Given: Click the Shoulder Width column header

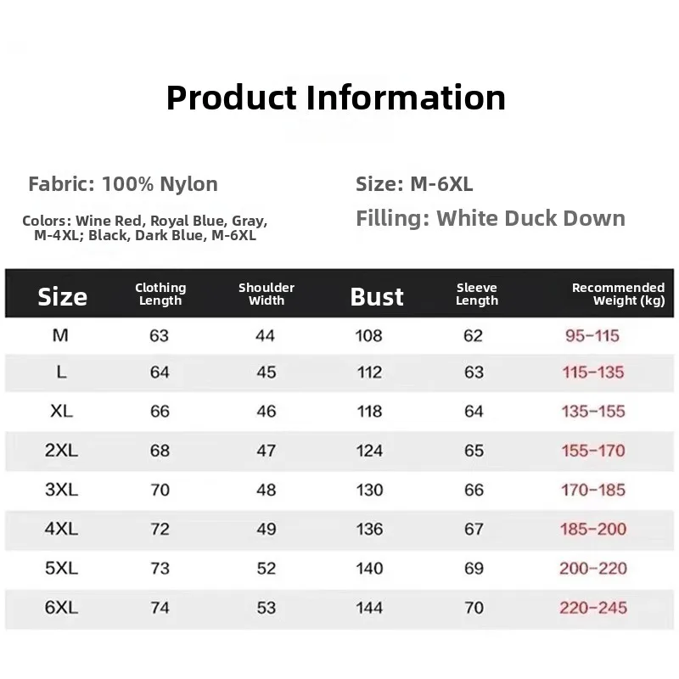Looking at the screenshot, I should 267,294.
